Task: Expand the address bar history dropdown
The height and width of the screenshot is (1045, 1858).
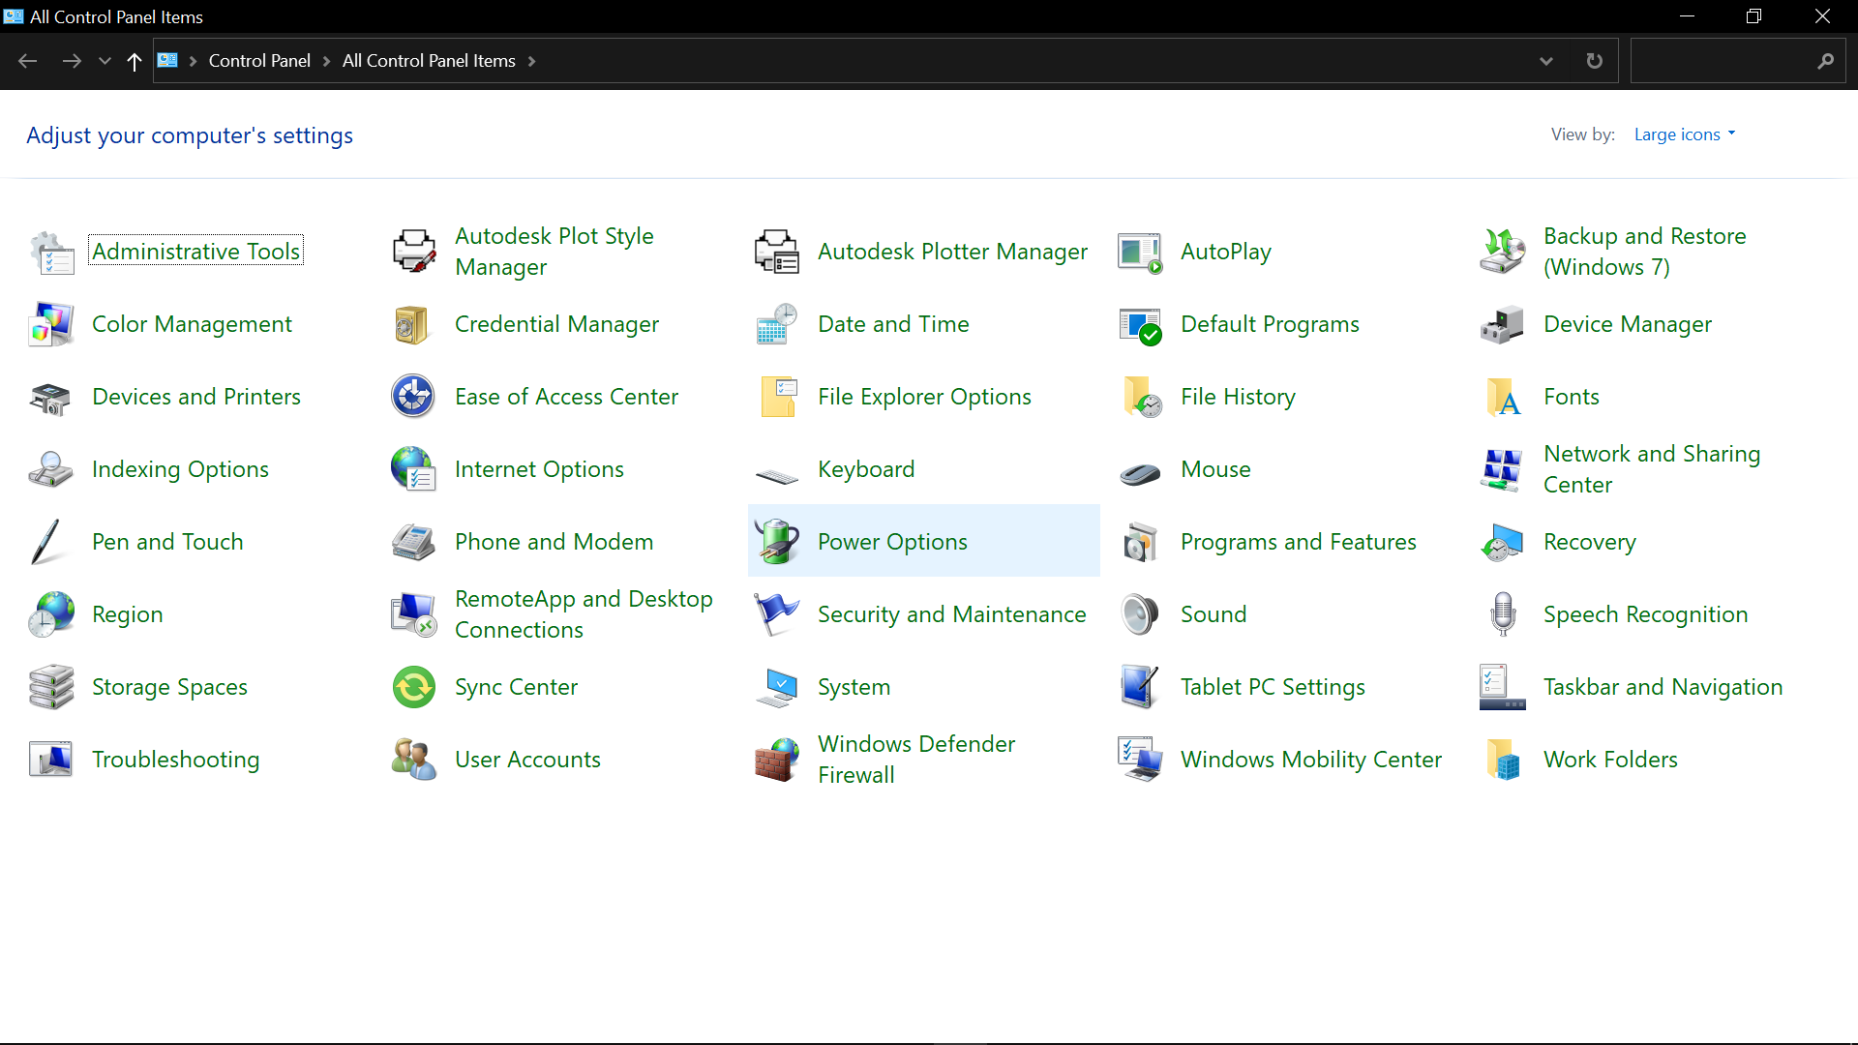Action: [x=1545, y=61]
